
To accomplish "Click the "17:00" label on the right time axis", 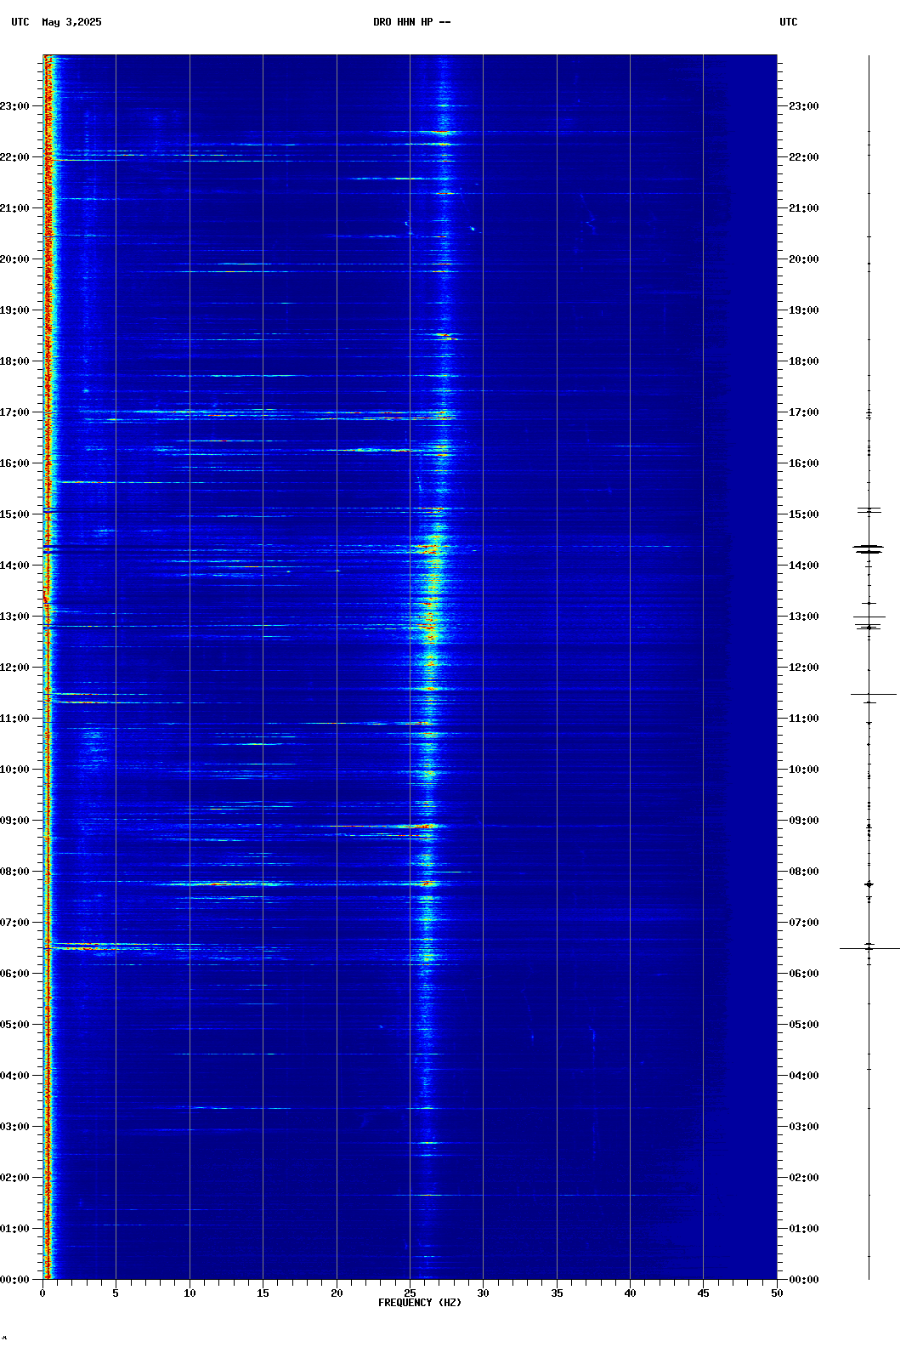I will [804, 412].
